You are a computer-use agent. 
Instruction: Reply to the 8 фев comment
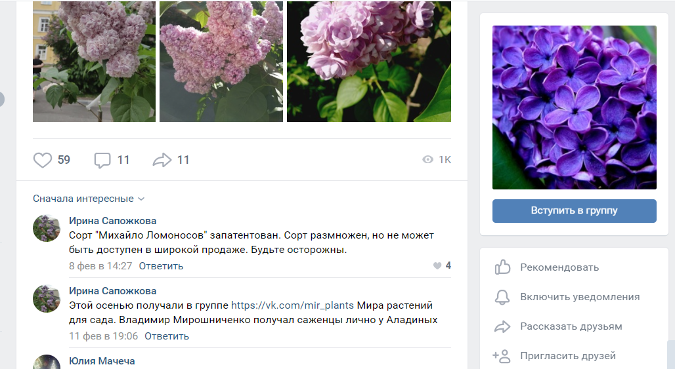[x=161, y=266]
